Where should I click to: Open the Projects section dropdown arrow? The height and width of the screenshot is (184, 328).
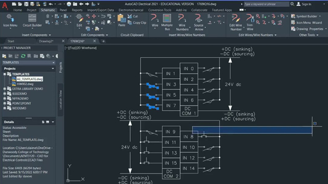[53, 68]
